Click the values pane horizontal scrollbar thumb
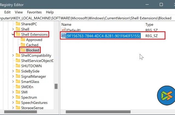 click(98, 112)
